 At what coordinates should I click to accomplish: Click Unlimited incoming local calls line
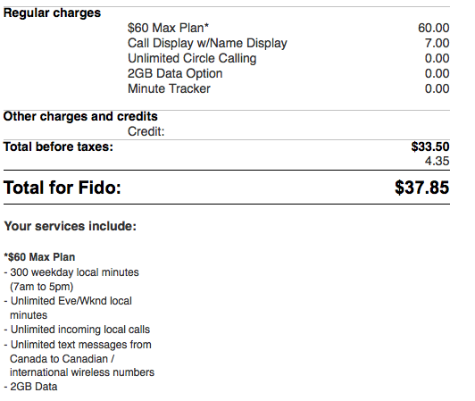pyautogui.click(x=77, y=330)
